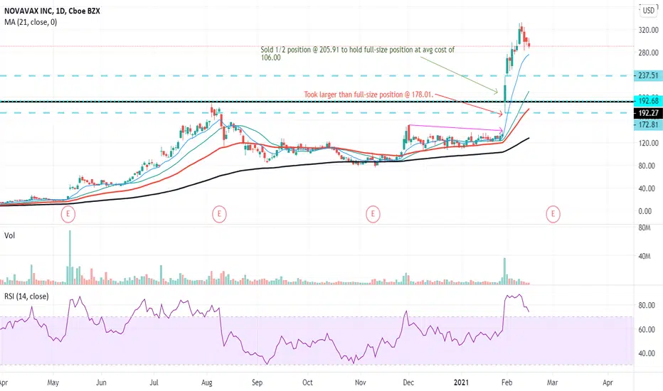Click the 320.00 price axis label
This screenshot has height=391, width=663.
tap(649, 30)
